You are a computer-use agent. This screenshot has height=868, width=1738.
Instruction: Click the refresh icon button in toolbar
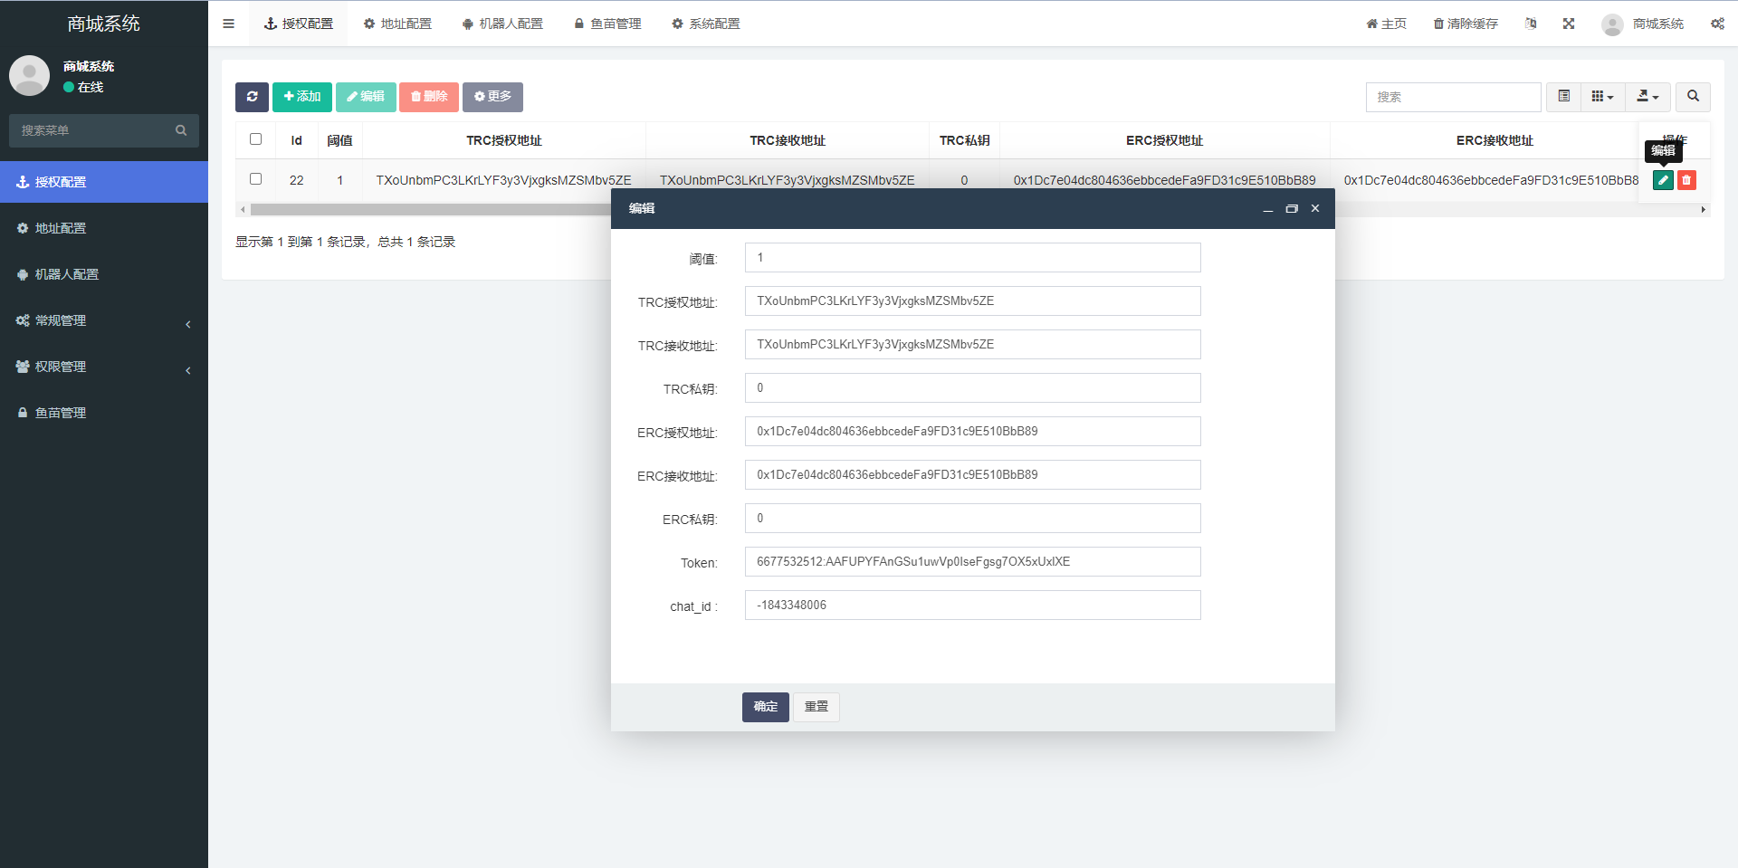point(252,97)
